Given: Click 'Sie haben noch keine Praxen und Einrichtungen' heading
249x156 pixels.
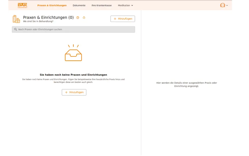Looking at the screenshot, I should 73,75.
